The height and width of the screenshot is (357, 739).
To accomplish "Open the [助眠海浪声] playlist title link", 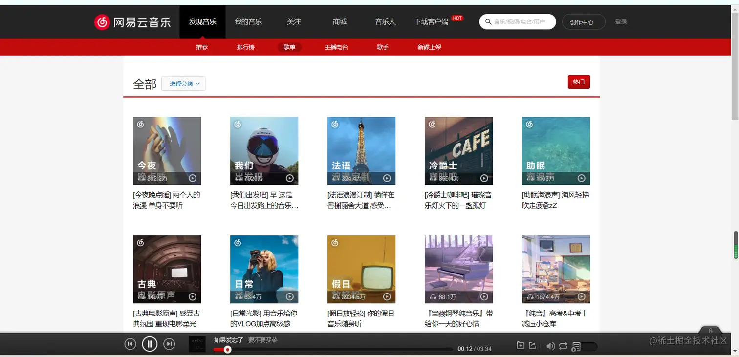I will [x=556, y=200].
